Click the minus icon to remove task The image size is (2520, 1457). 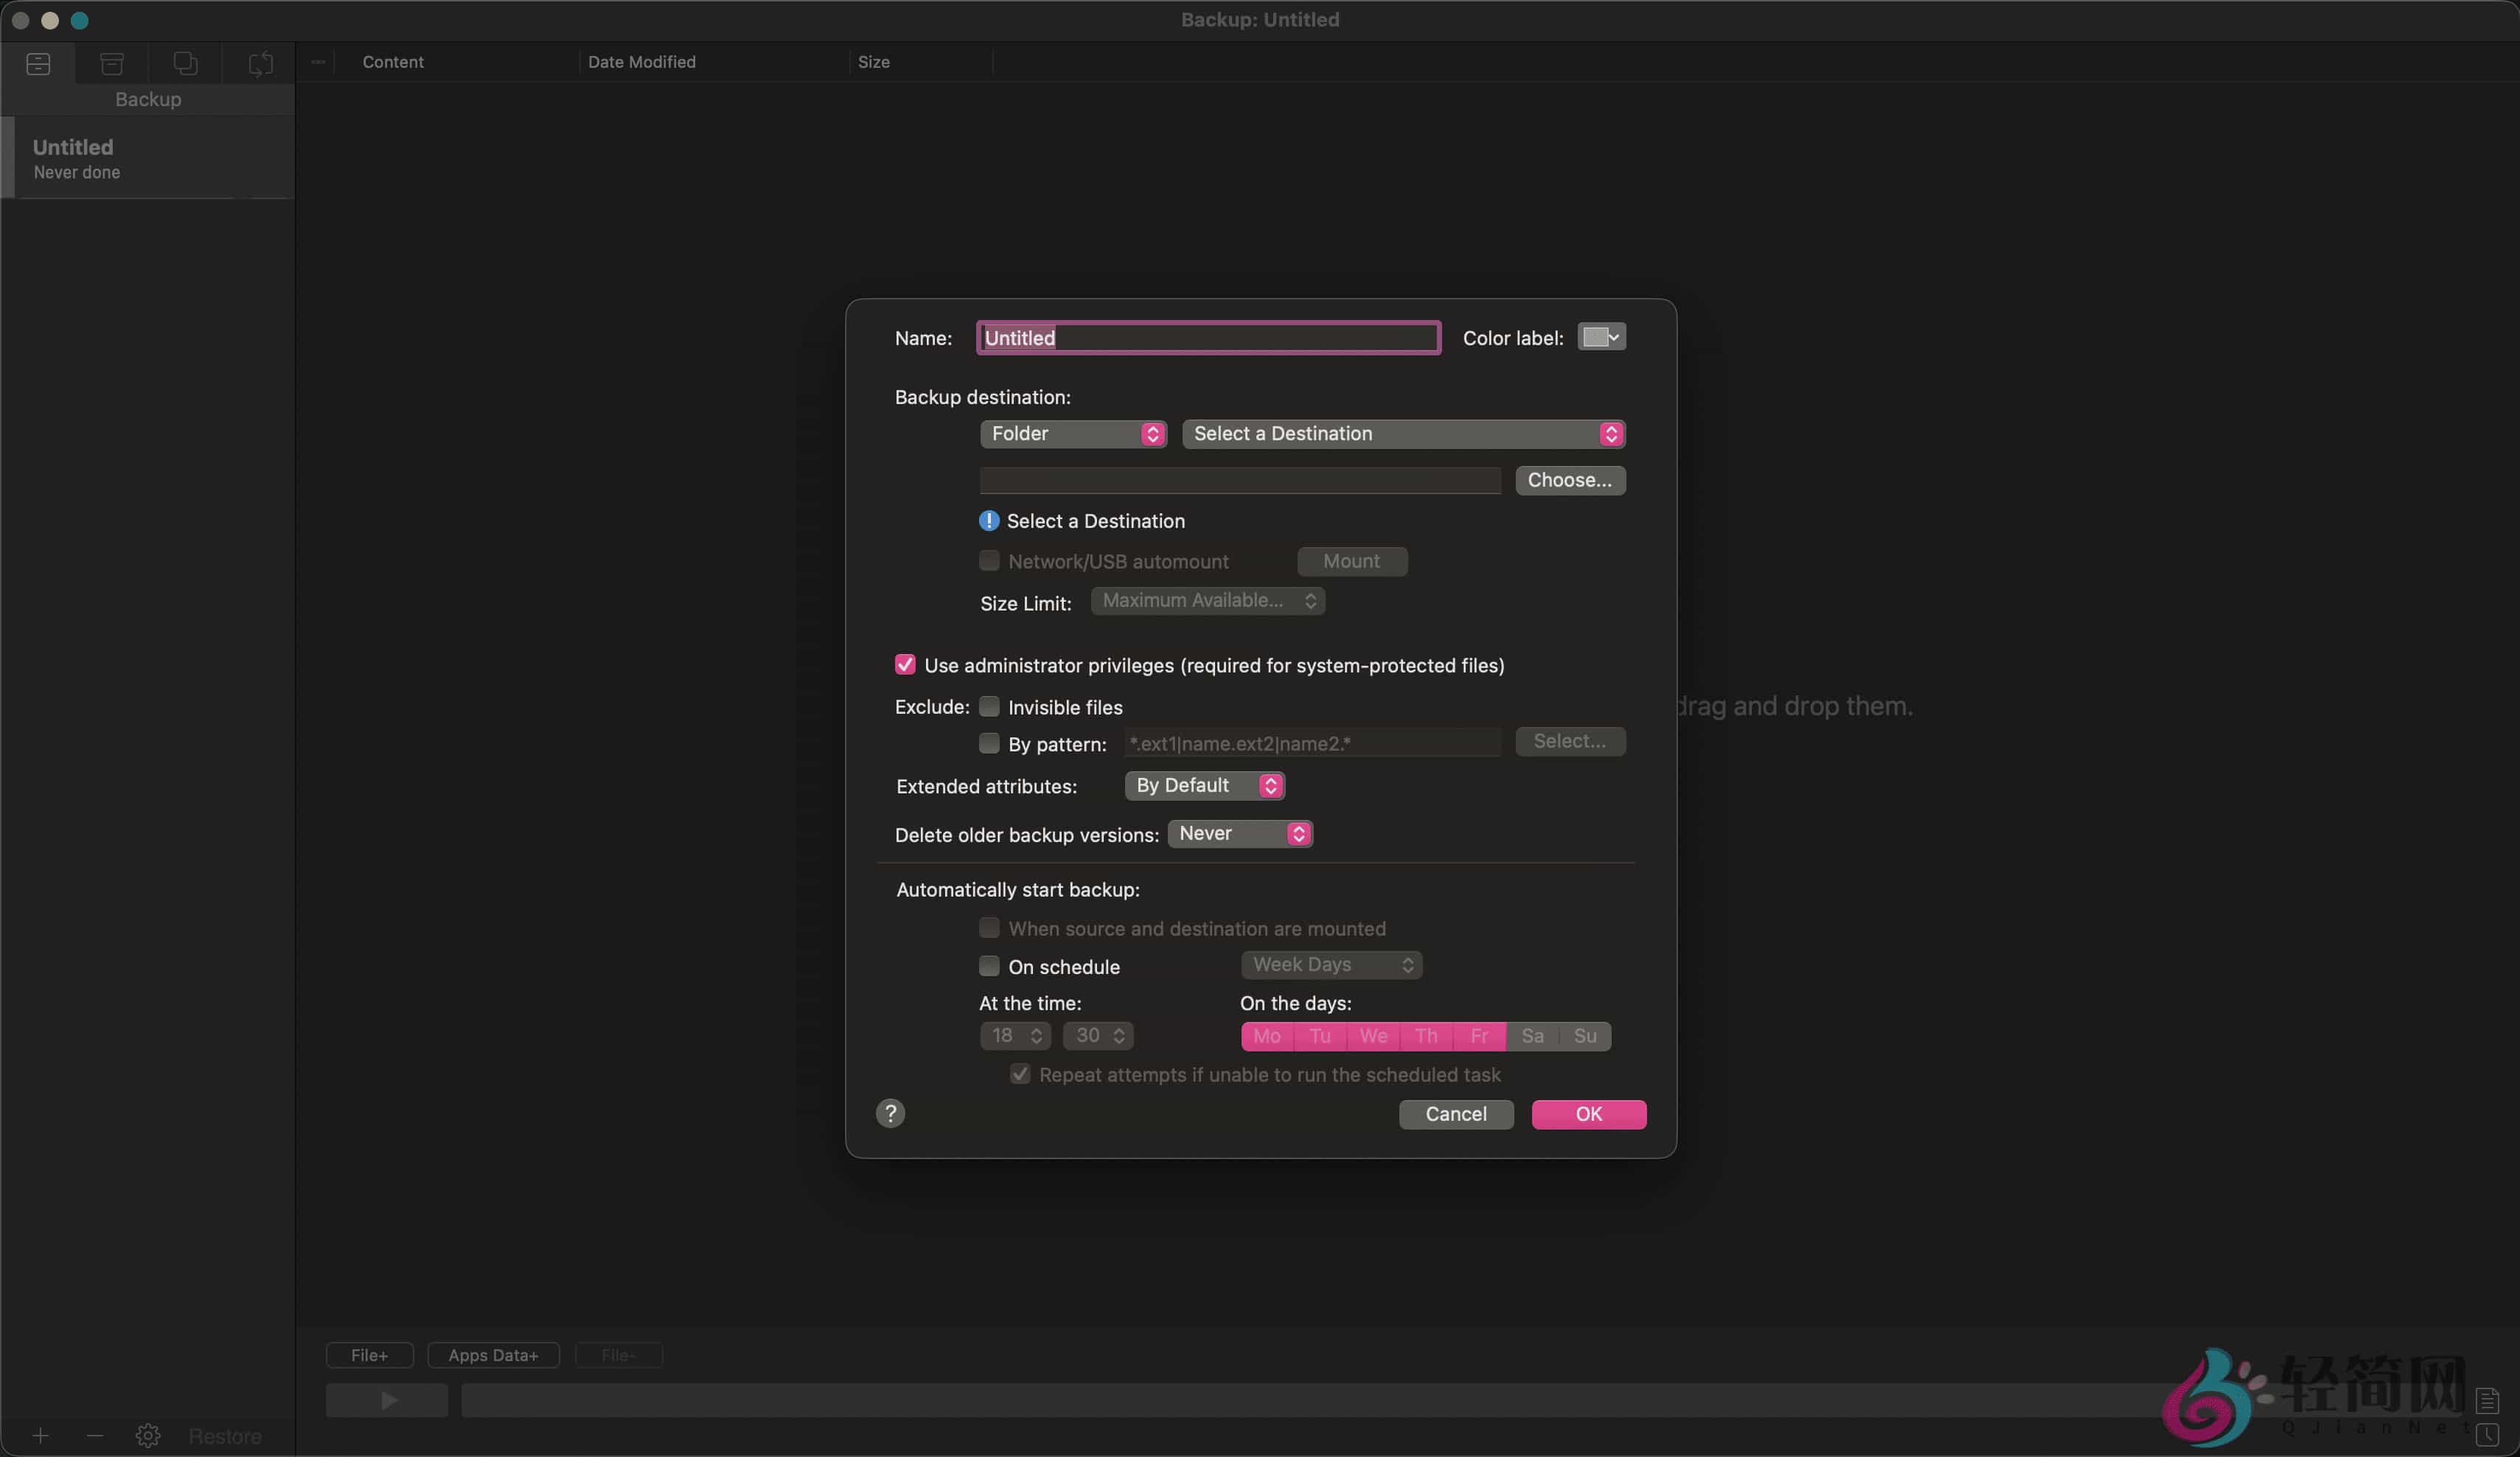[95, 1436]
